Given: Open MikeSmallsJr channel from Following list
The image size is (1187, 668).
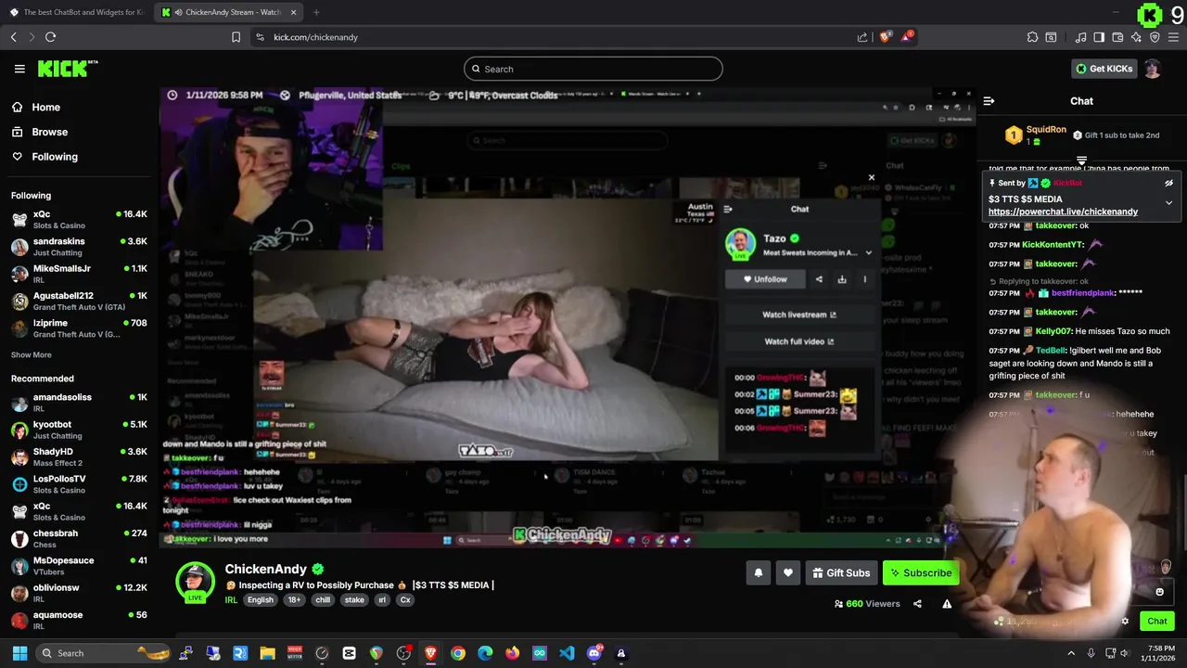Looking at the screenshot, I should pyautogui.click(x=79, y=274).
